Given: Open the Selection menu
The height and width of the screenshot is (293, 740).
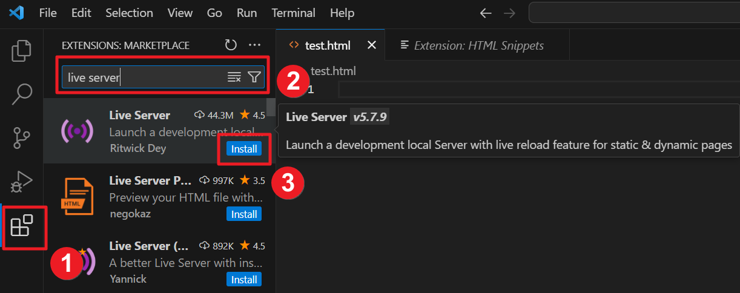Looking at the screenshot, I should (128, 13).
